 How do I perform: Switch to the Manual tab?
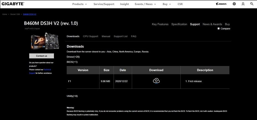(106, 36)
